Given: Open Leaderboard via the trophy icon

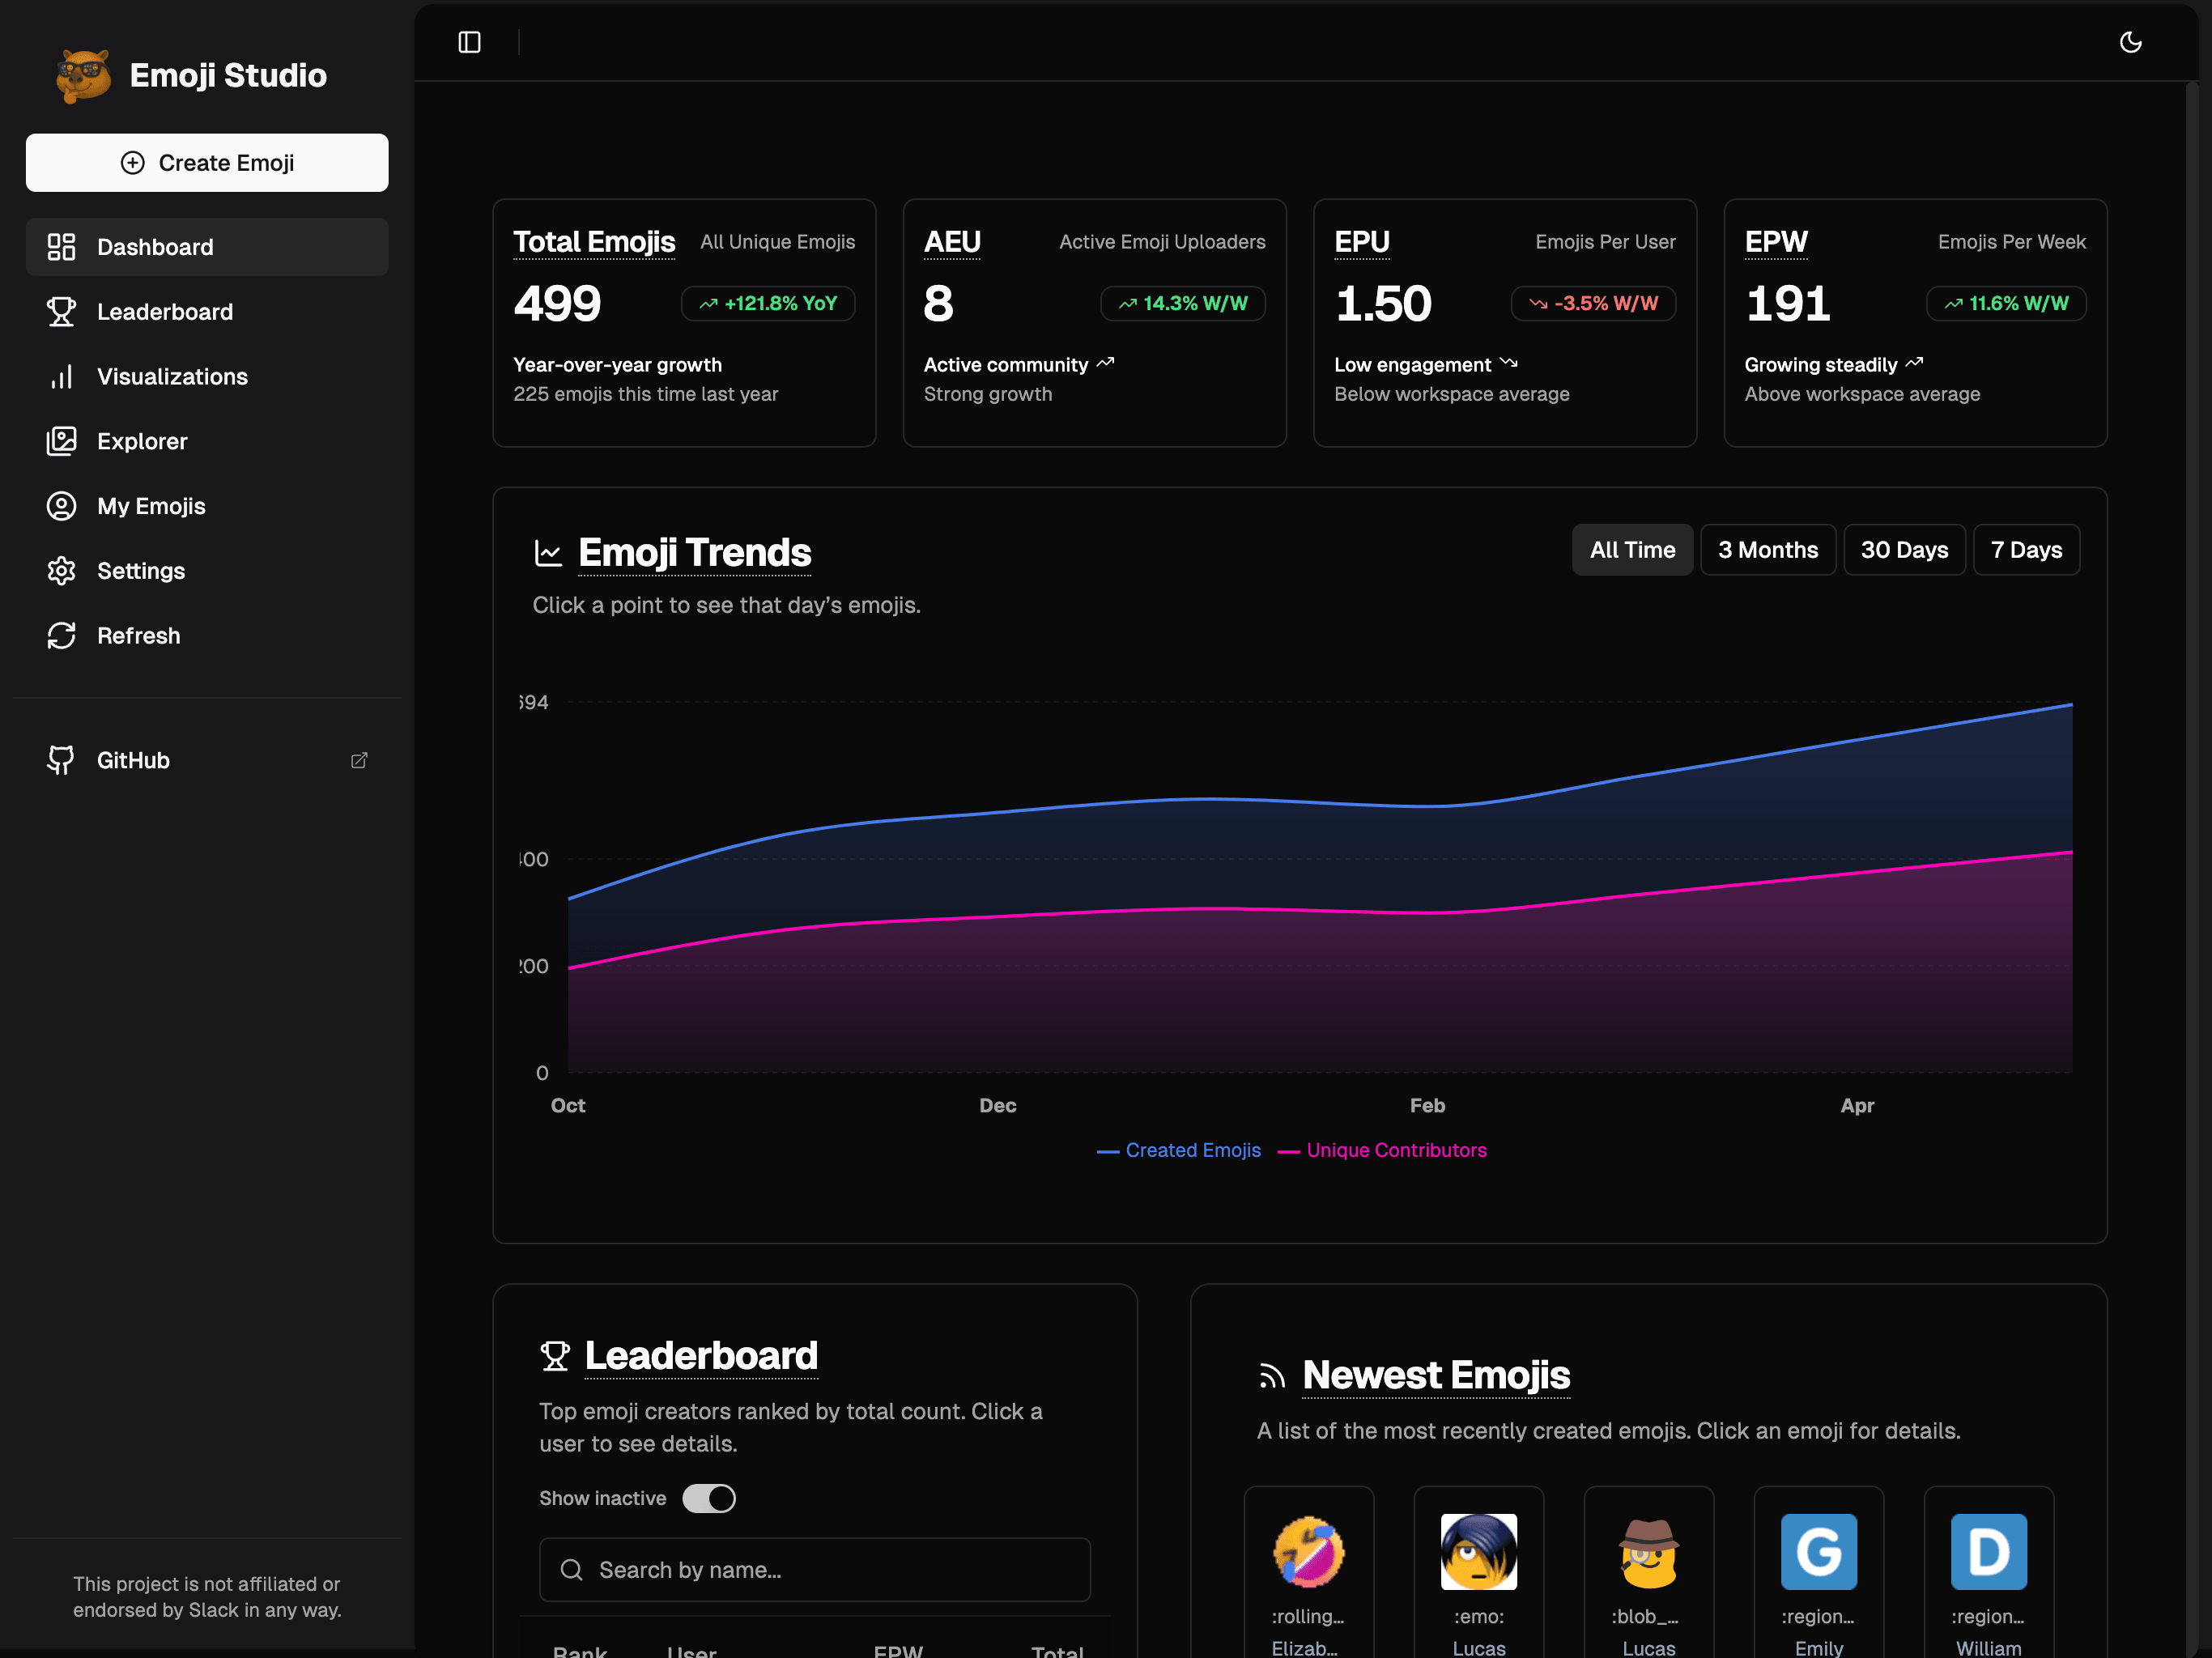Looking at the screenshot, I should 62,312.
